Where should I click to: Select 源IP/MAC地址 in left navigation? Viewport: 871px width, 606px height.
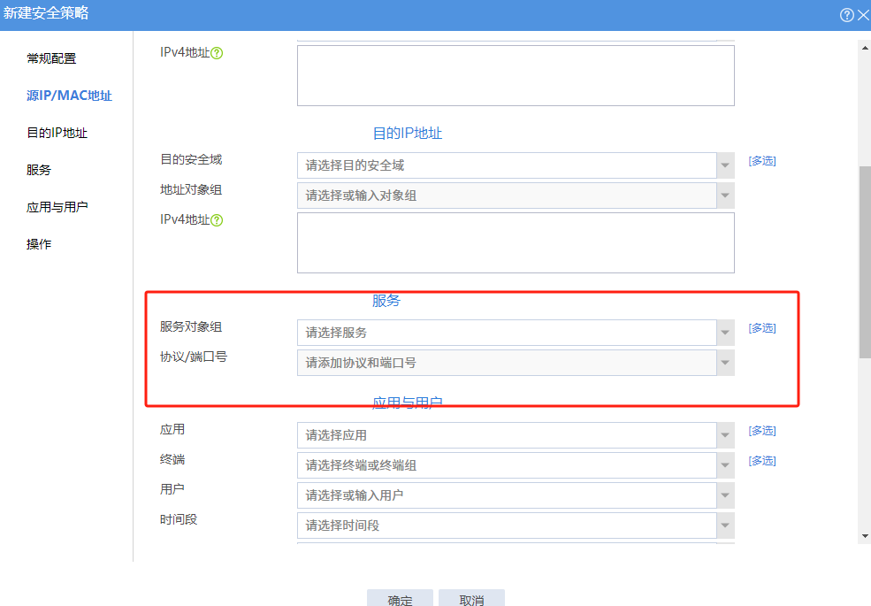tap(70, 96)
